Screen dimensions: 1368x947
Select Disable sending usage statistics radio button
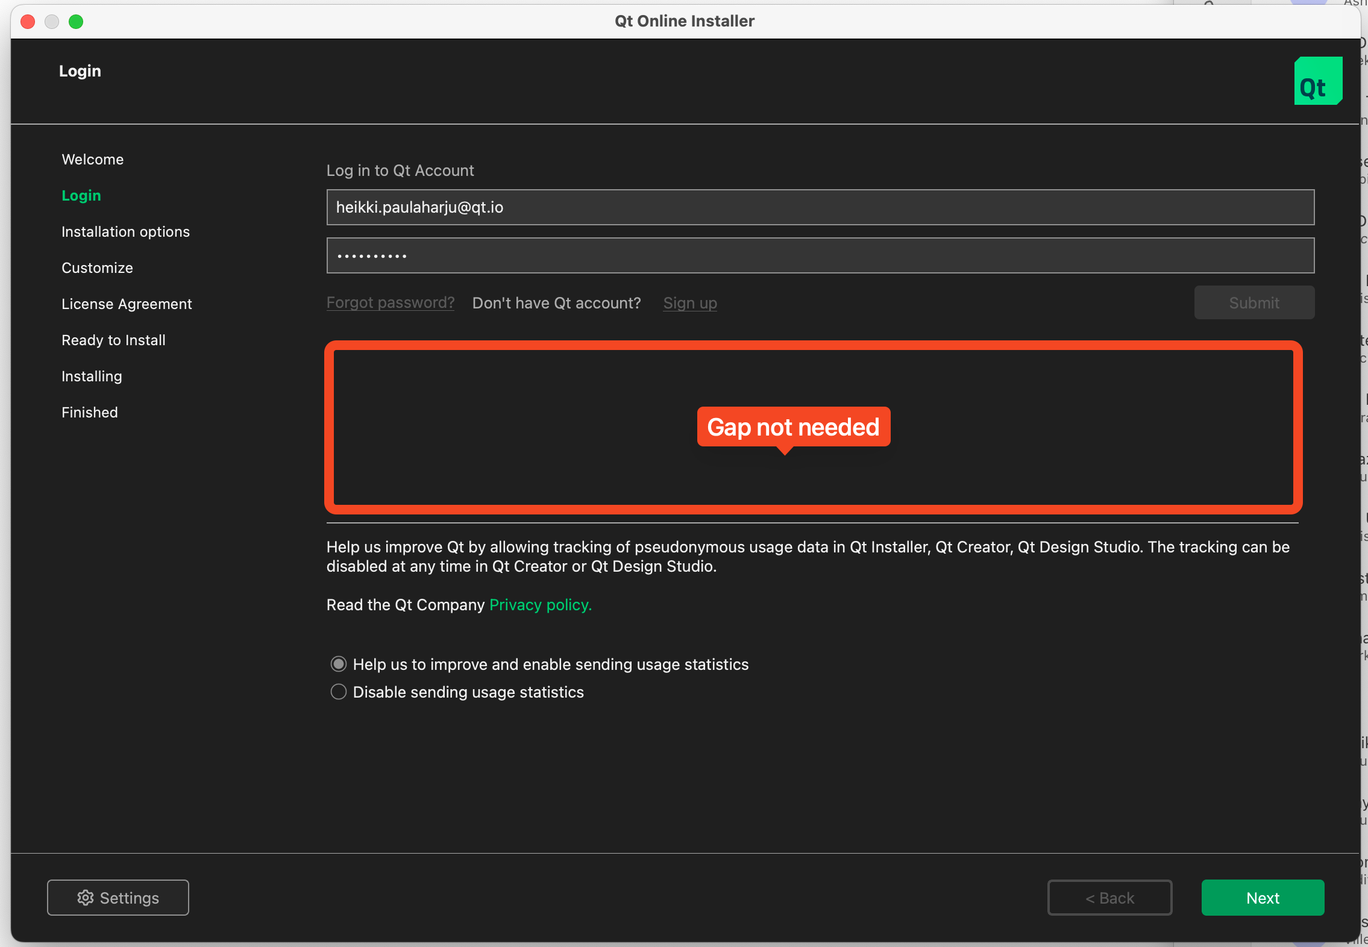click(339, 692)
